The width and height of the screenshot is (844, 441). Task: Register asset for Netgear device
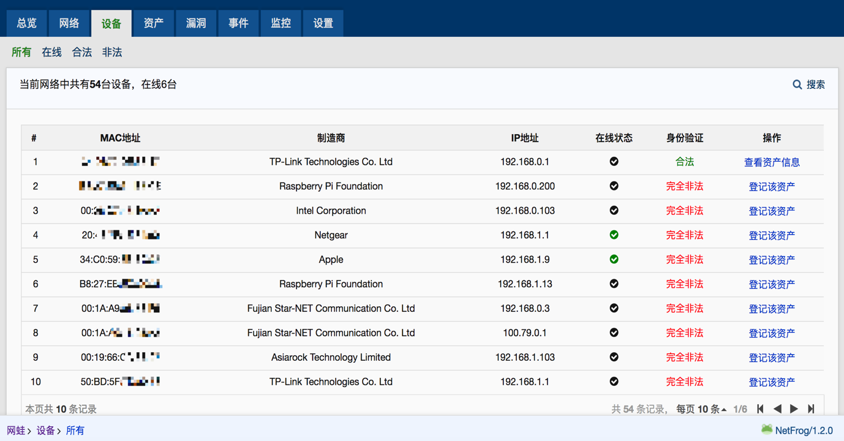coord(772,236)
